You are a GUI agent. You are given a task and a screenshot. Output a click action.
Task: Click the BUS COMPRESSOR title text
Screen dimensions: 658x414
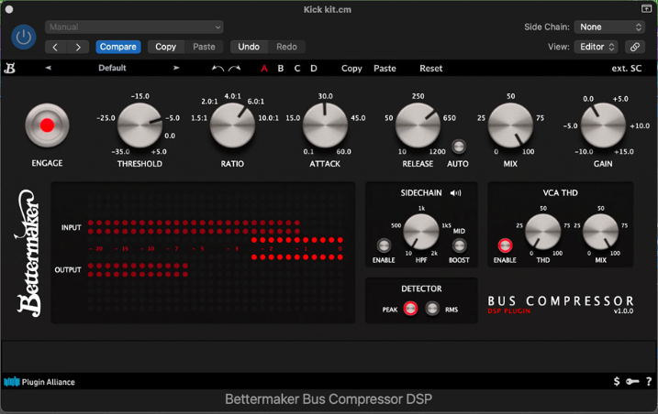(x=561, y=300)
